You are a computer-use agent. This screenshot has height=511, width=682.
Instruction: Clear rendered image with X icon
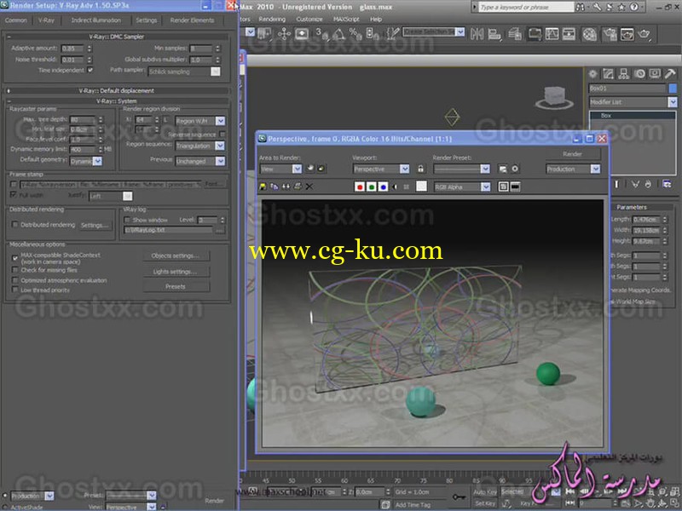click(309, 187)
